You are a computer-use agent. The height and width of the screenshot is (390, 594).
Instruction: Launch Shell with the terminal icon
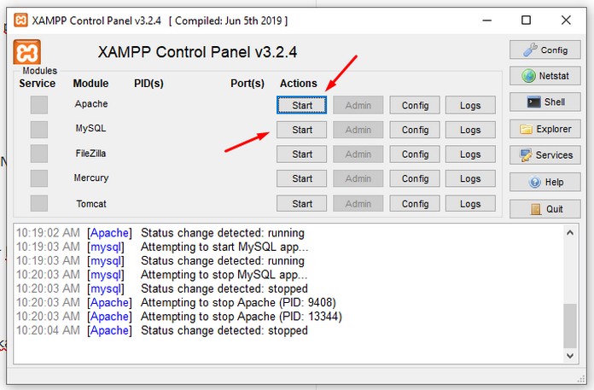point(544,102)
